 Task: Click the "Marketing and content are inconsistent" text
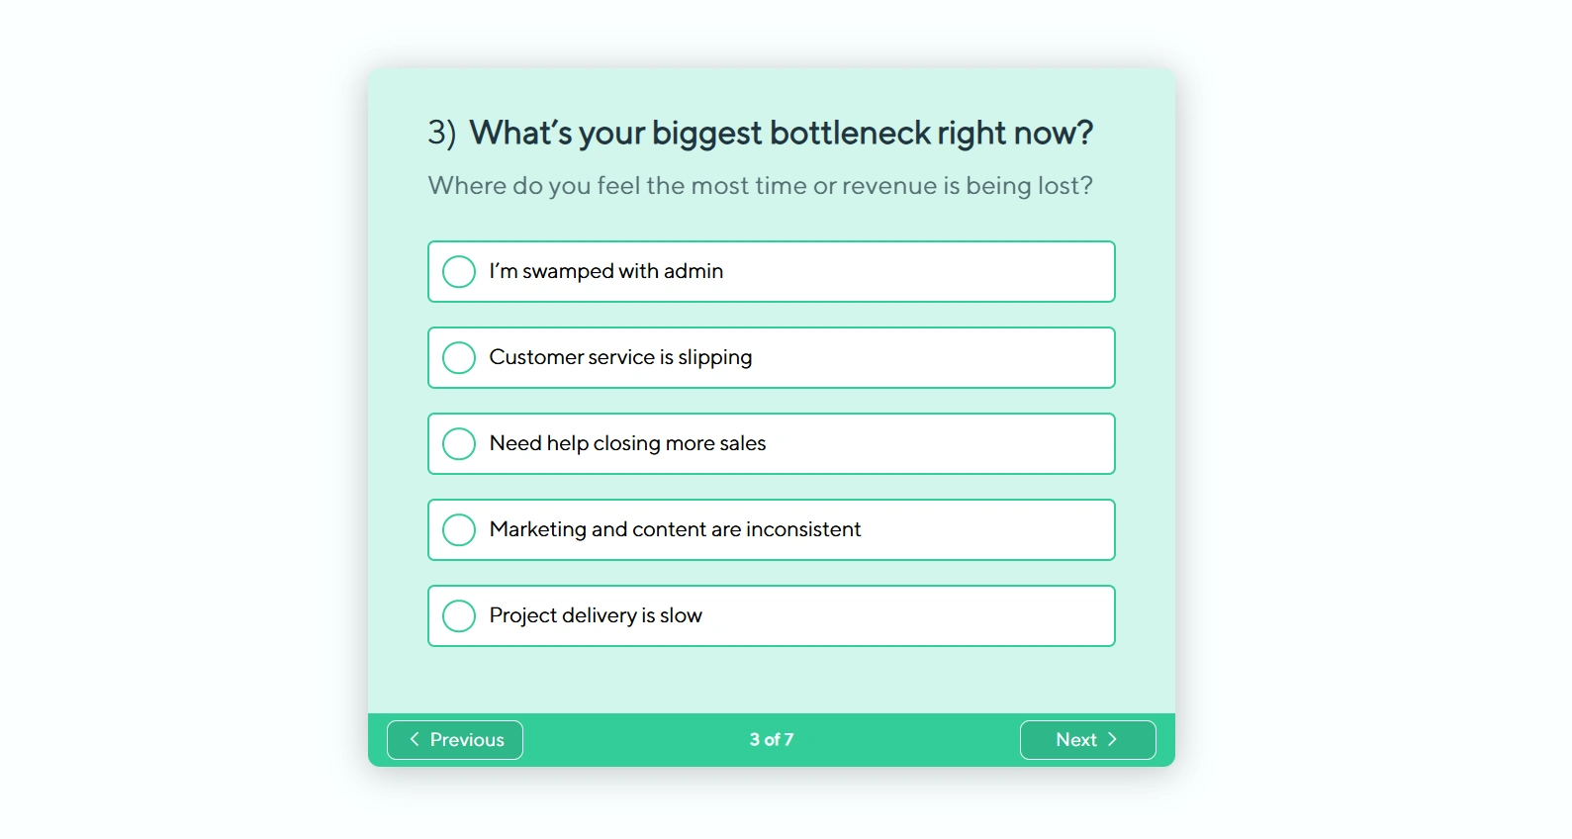click(x=675, y=529)
